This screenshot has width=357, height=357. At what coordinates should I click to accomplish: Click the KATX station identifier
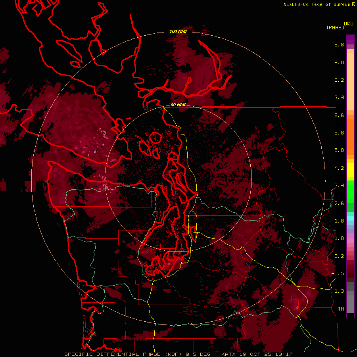tap(229, 354)
